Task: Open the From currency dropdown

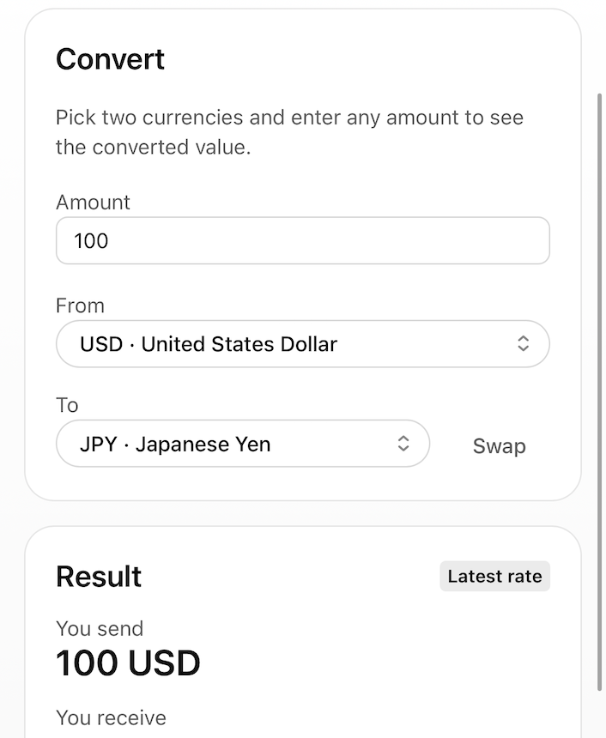Action: (302, 344)
